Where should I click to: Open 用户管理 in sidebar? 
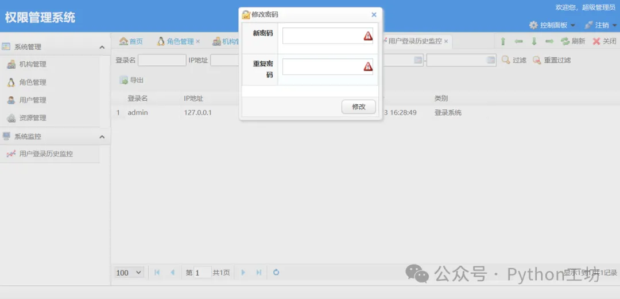[33, 100]
